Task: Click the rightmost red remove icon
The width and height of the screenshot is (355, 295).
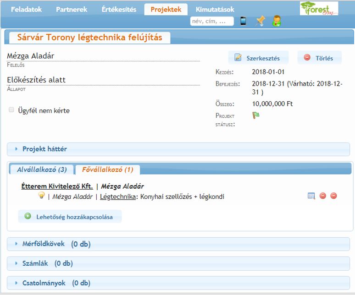Action: pos(333,196)
